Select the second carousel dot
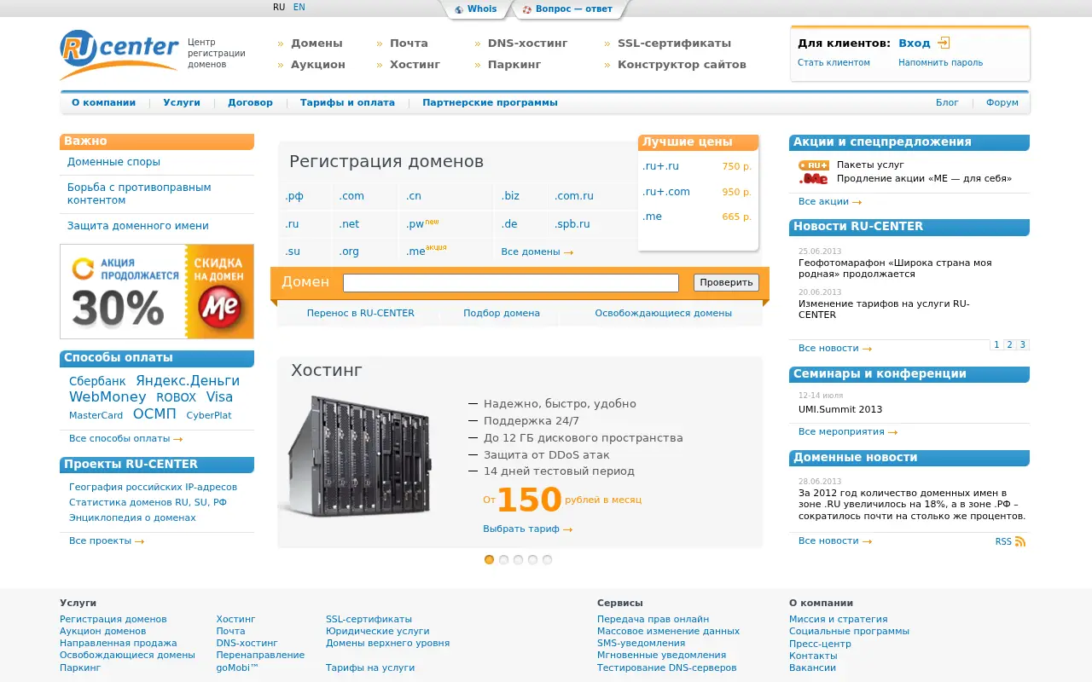This screenshot has height=682, width=1092. point(503,560)
